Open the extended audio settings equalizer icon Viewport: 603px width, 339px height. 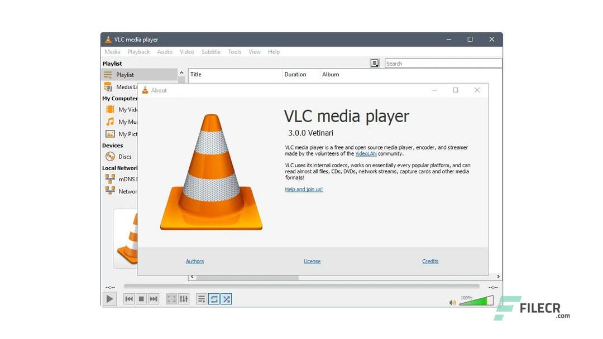click(x=184, y=299)
